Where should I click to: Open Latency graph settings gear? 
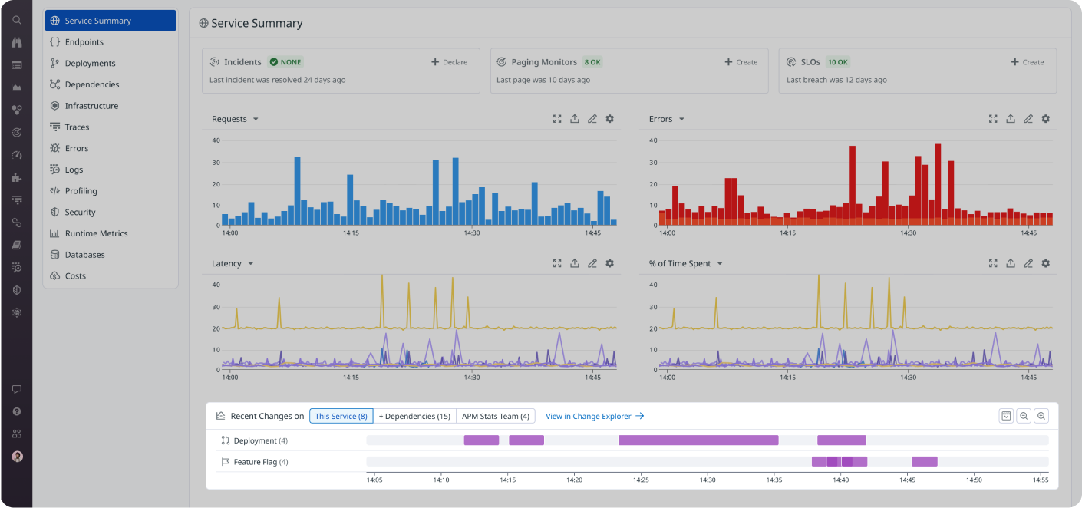(609, 263)
